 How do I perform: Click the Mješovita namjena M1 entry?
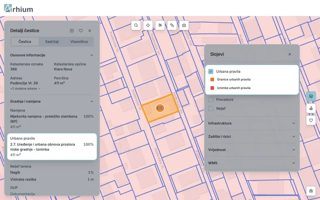coord(44,119)
